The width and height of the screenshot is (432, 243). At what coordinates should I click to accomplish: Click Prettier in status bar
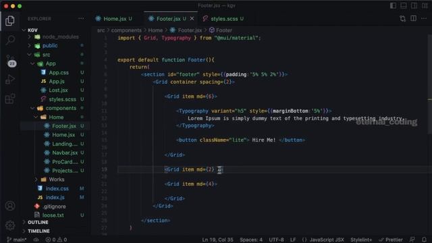(391, 240)
